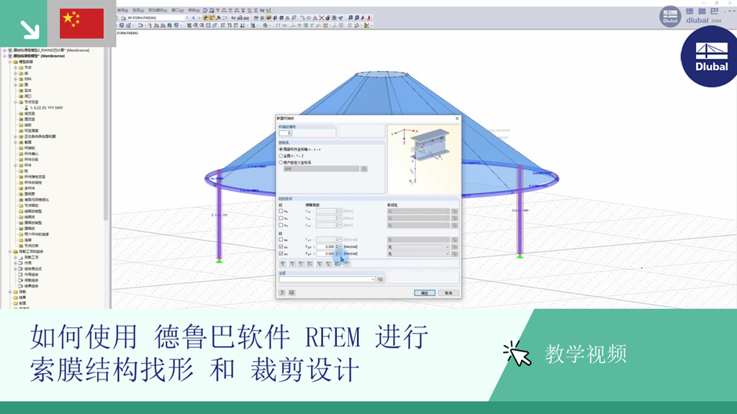Select 正交各向异性面和膜 in the tree
Image resolution: width=737 pixels, height=414 pixels.
[x=40, y=137]
